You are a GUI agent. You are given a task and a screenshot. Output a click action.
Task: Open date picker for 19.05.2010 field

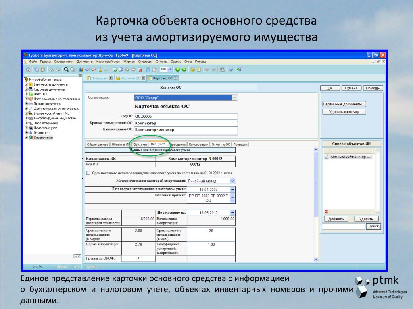(232, 212)
